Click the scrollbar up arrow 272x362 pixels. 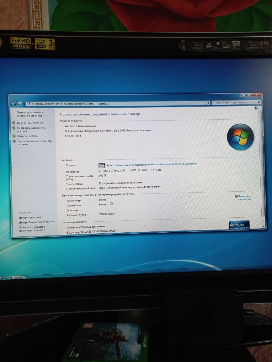(260, 108)
